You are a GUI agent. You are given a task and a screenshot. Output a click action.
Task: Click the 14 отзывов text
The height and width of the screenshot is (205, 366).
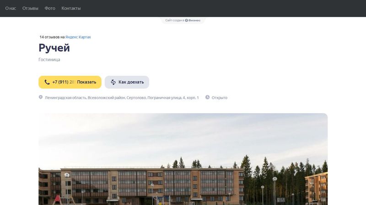(x=49, y=37)
